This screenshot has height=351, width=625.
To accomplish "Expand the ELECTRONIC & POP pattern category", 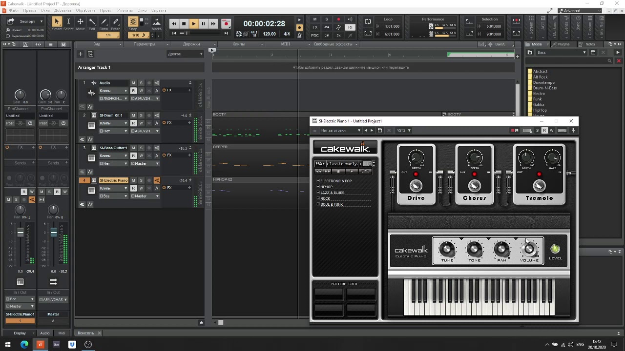I will pyautogui.click(x=318, y=181).
